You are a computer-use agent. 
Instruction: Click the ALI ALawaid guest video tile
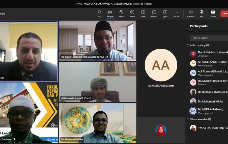(x=97, y=82)
